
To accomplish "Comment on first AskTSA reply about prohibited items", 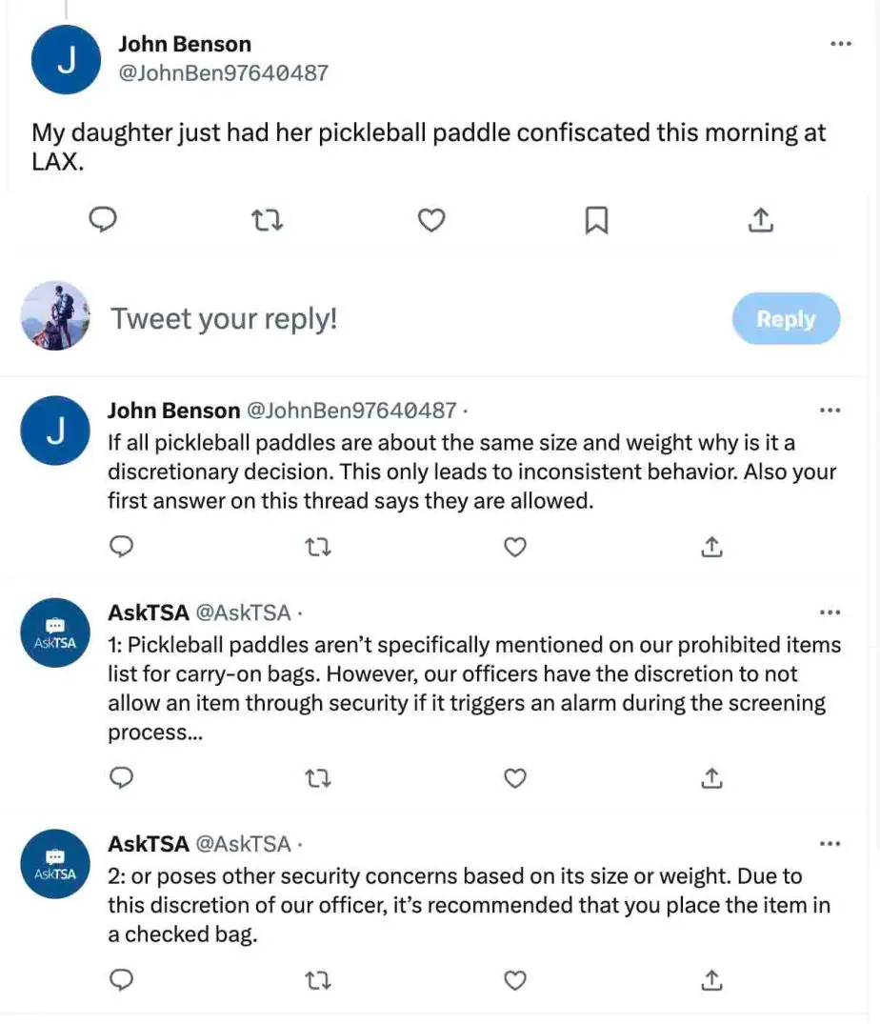I will [121, 778].
